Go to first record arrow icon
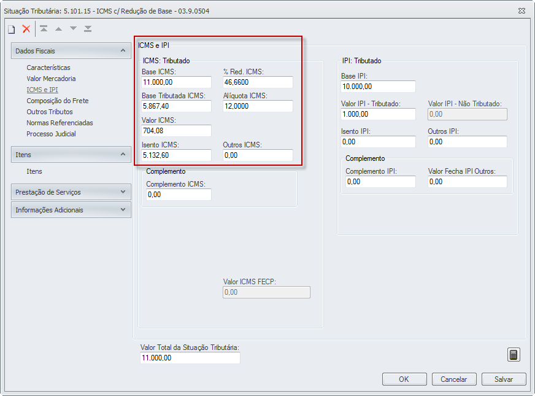 44,29
